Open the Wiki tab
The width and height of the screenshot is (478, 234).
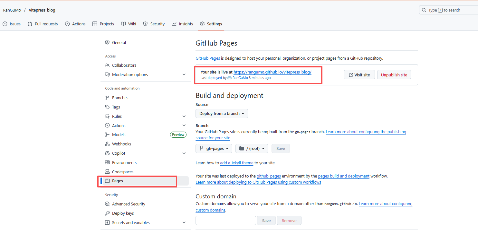coord(129,24)
